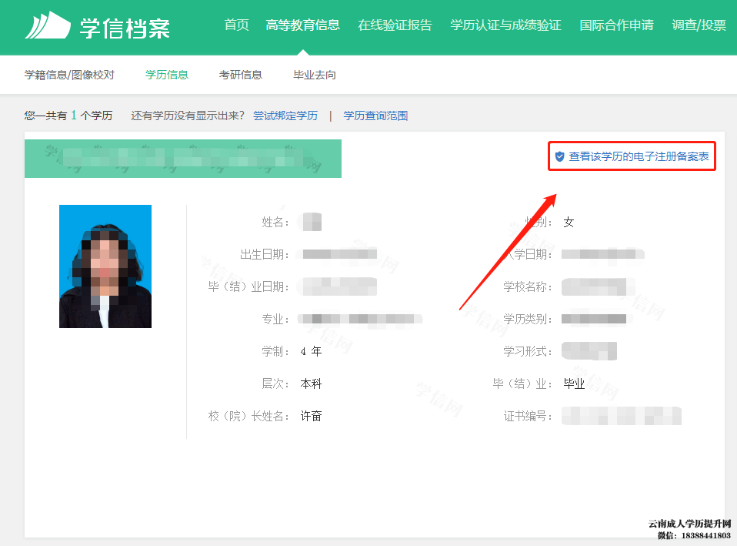Click the student ID photo thumbnail

click(x=105, y=265)
